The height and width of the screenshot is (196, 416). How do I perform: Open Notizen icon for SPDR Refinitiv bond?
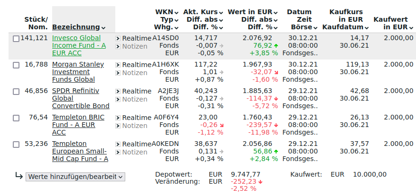[118, 99]
